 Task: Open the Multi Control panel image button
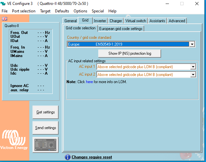point(46,145)
